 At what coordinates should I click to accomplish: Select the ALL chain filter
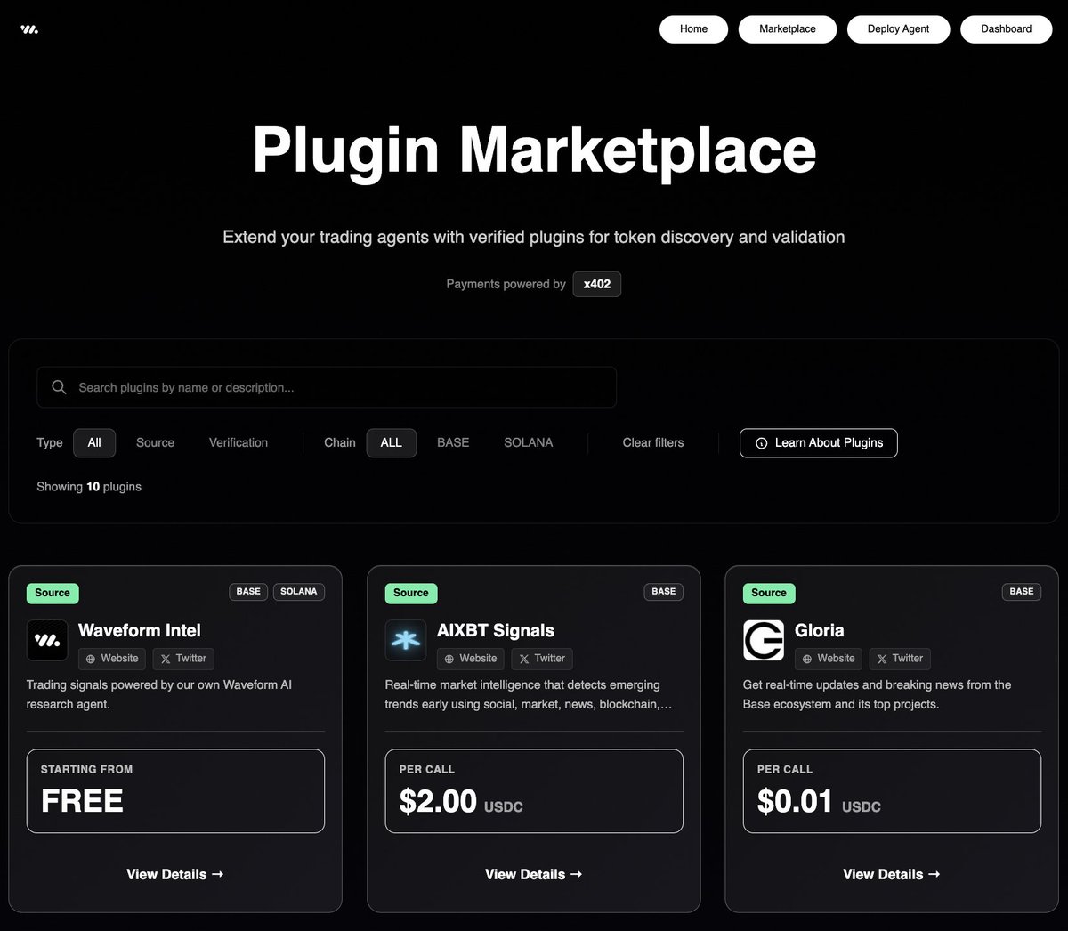(x=392, y=442)
